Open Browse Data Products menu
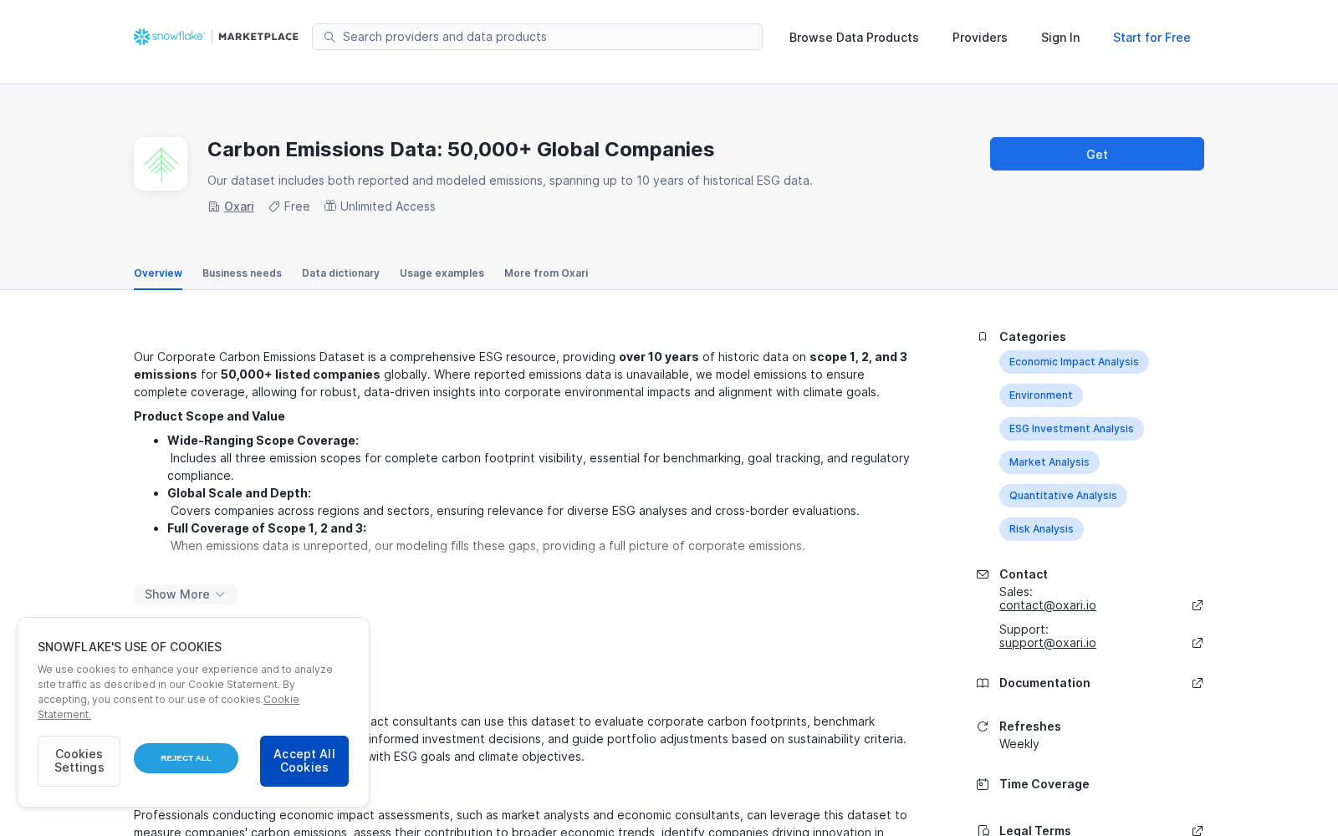This screenshot has height=836, width=1338. pyautogui.click(x=854, y=38)
